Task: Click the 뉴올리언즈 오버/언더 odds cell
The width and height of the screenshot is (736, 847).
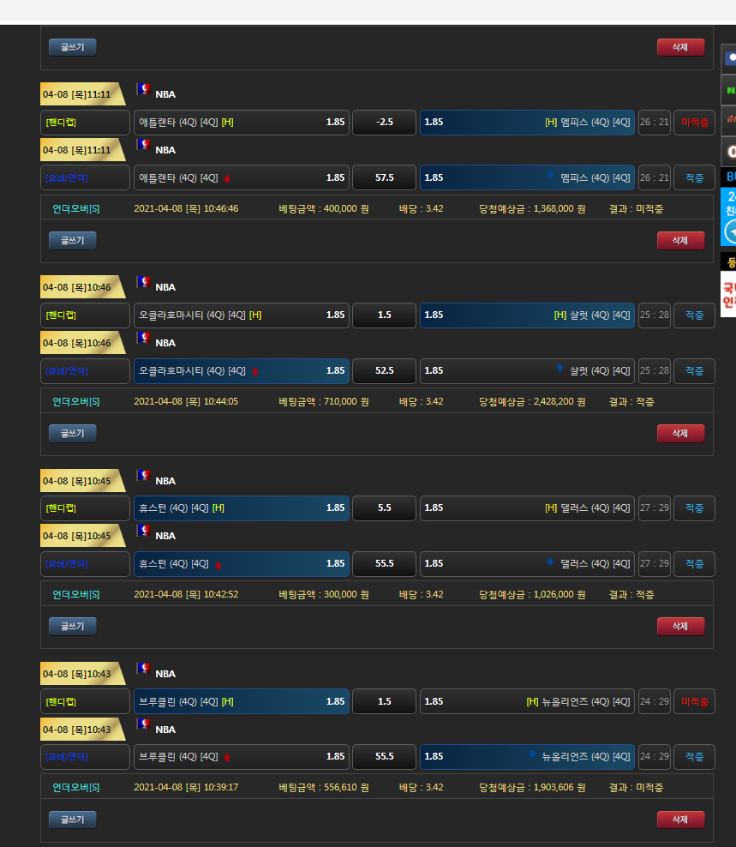Action: [x=527, y=757]
